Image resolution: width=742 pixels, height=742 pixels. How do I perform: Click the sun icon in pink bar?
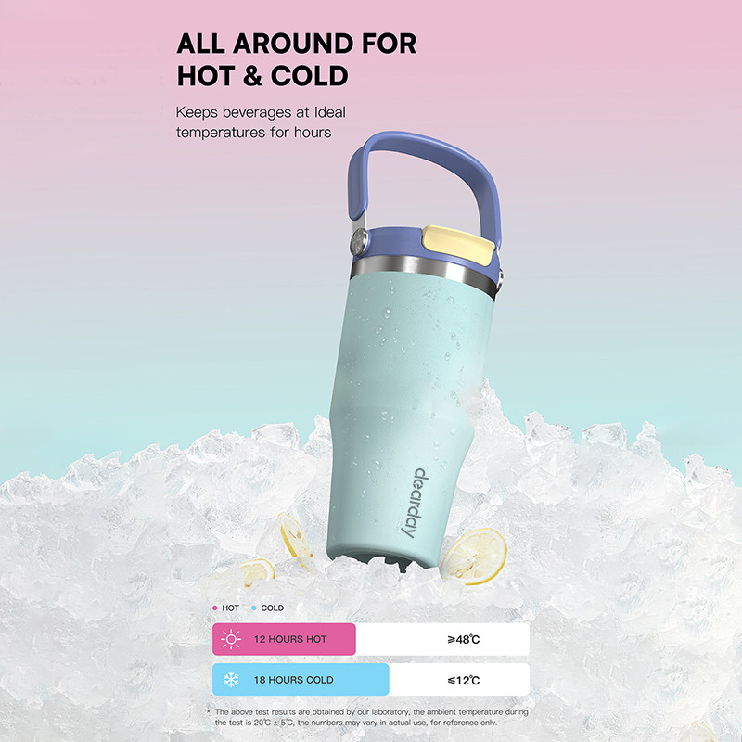click(x=231, y=639)
